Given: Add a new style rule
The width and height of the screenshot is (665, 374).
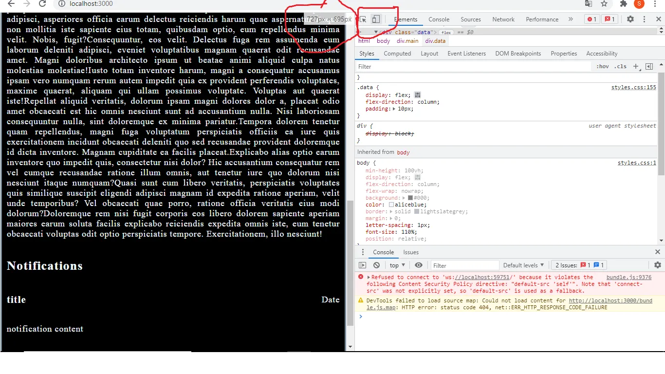Looking at the screenshot, I should pyautogui.click(x=636, y=67).
